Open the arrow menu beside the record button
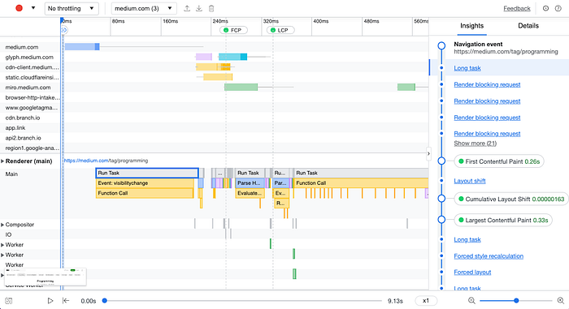The height and width of the screenshot is (309, 569). tap(33, 8)
